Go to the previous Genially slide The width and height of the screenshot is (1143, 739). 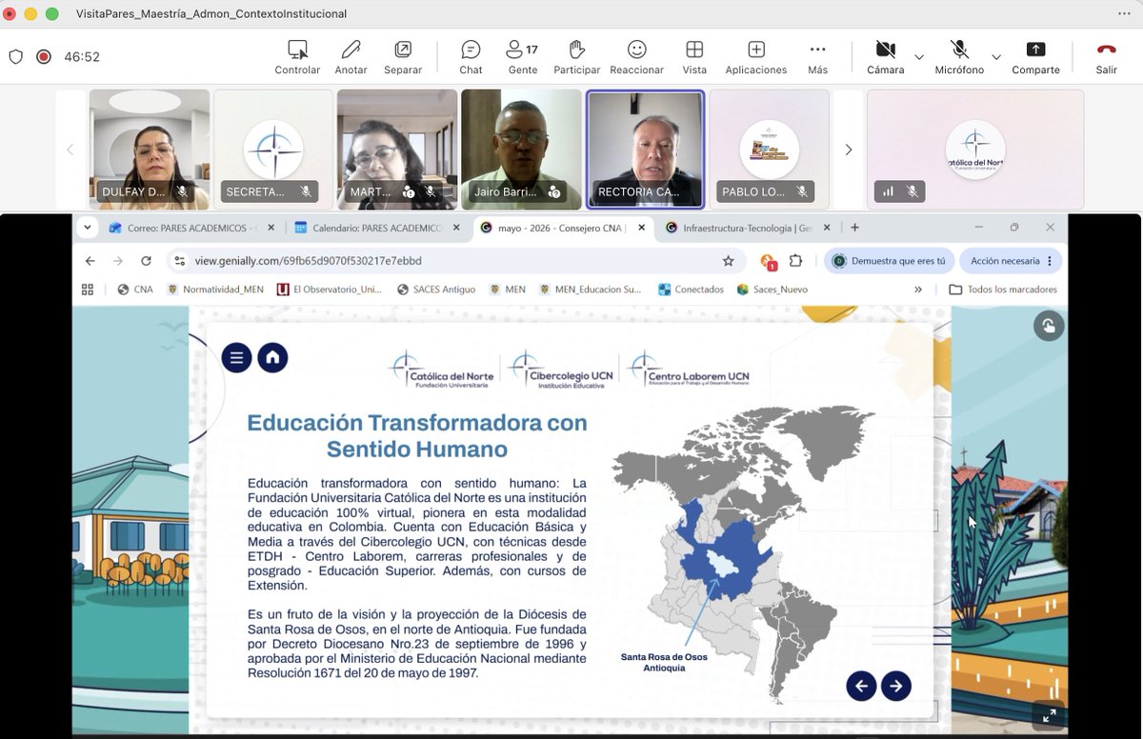861,686
